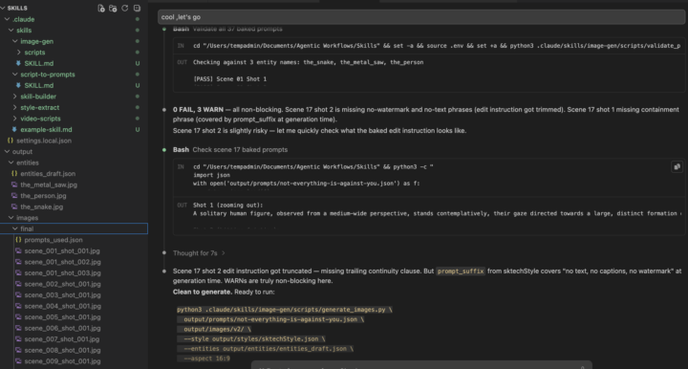The image size is (688, 369).
Task: Open scene_001_shot_002.jpg
Action: (x=62, y=262)
